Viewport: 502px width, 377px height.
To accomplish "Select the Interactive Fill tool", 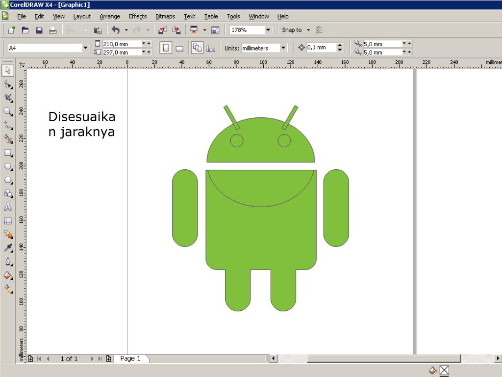I will point(8,289).
